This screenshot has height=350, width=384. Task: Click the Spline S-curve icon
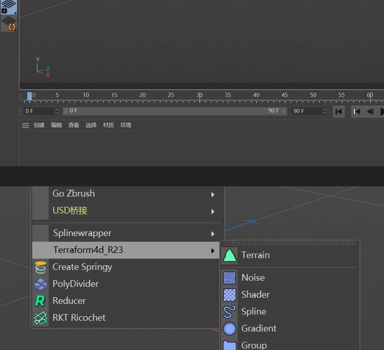coord(229,312)
